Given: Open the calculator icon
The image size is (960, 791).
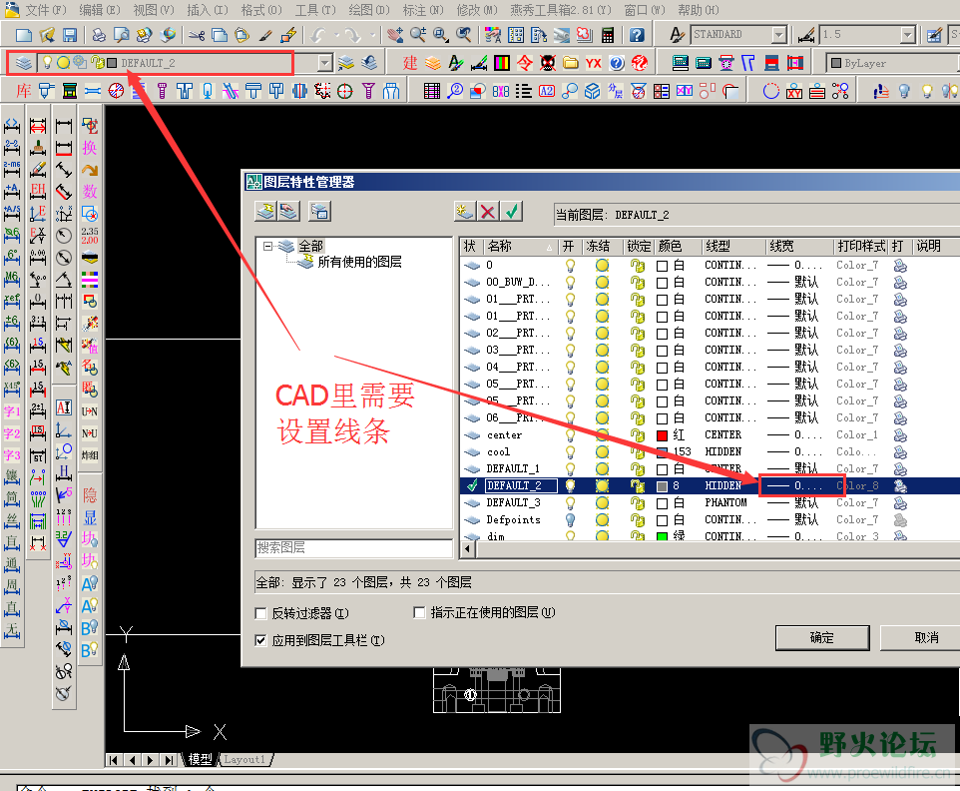Looking at the screenshot, I should click(x=608, y=35).
